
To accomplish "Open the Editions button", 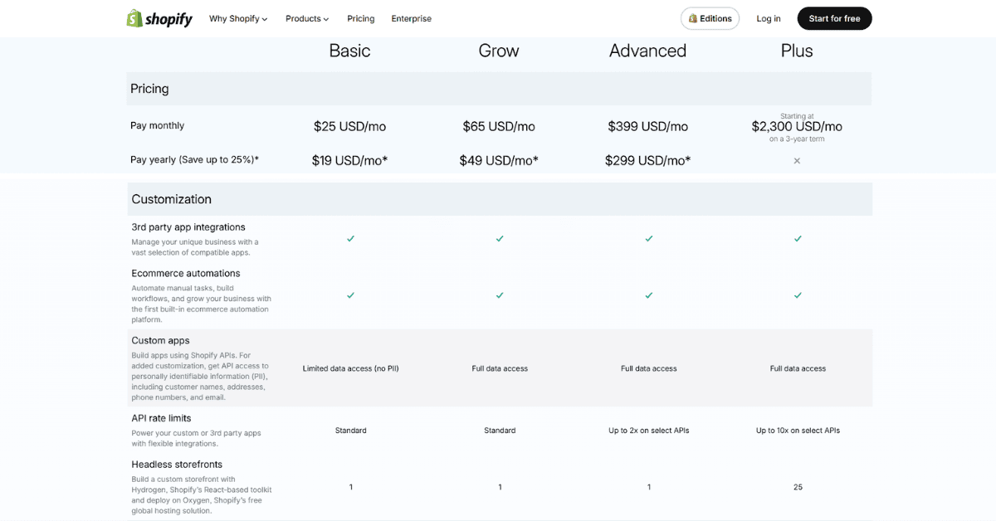I will (710, 17).
